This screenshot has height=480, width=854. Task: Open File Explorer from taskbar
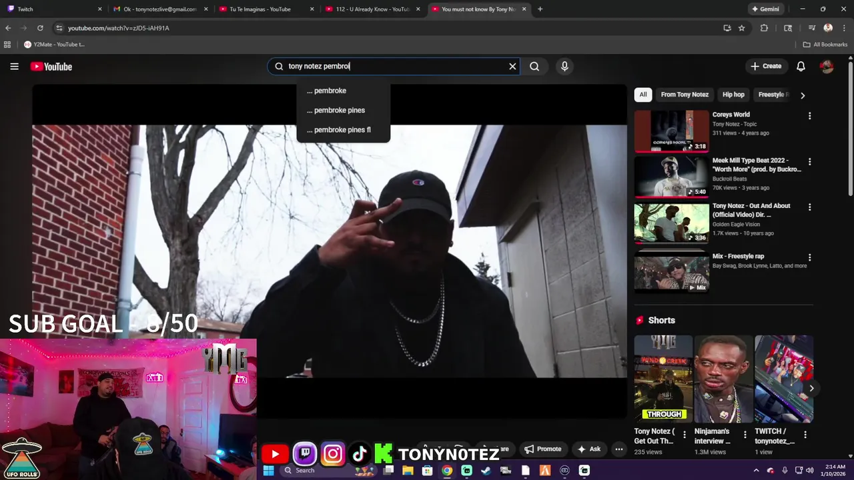(x=408, y=470)
